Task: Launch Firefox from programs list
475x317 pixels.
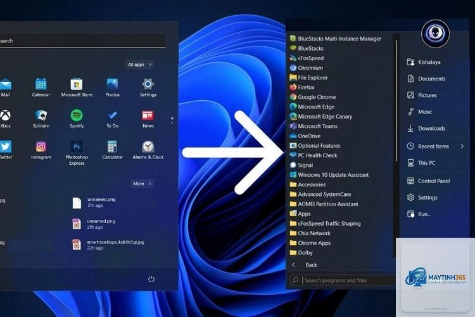Action: (302, 87)
